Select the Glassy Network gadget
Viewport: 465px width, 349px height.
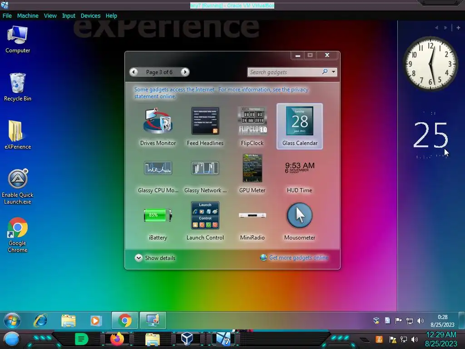tap(205, 174)
